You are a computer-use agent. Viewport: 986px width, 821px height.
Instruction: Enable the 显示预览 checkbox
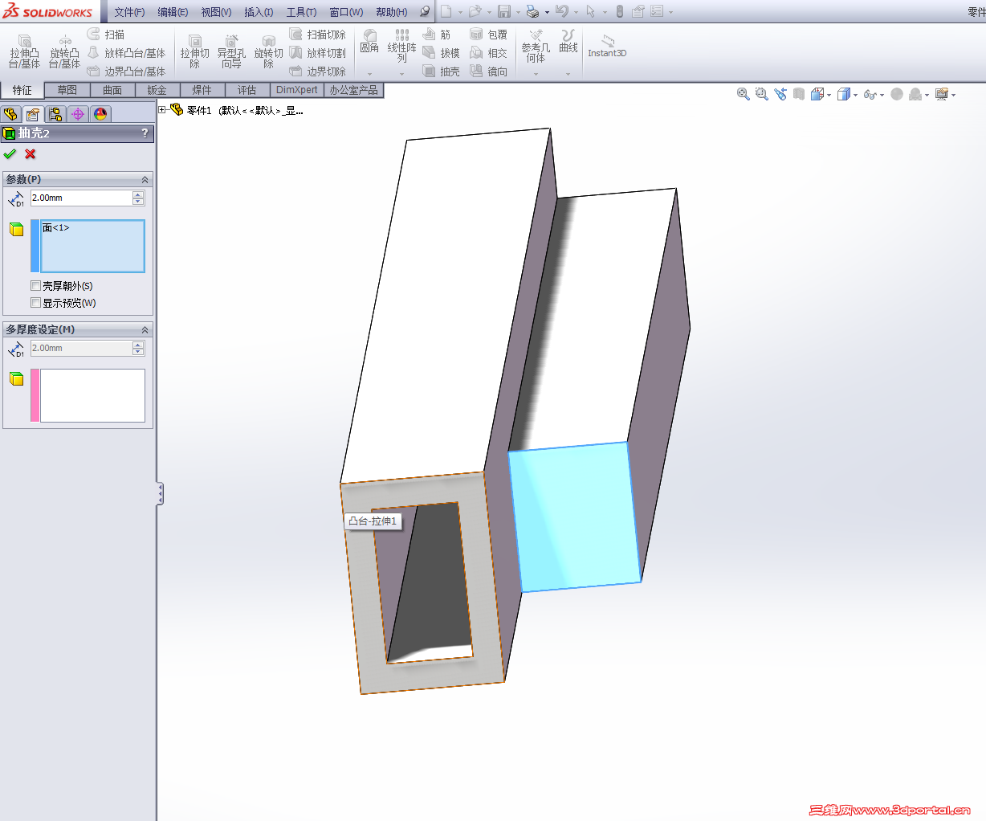[35, 303]
